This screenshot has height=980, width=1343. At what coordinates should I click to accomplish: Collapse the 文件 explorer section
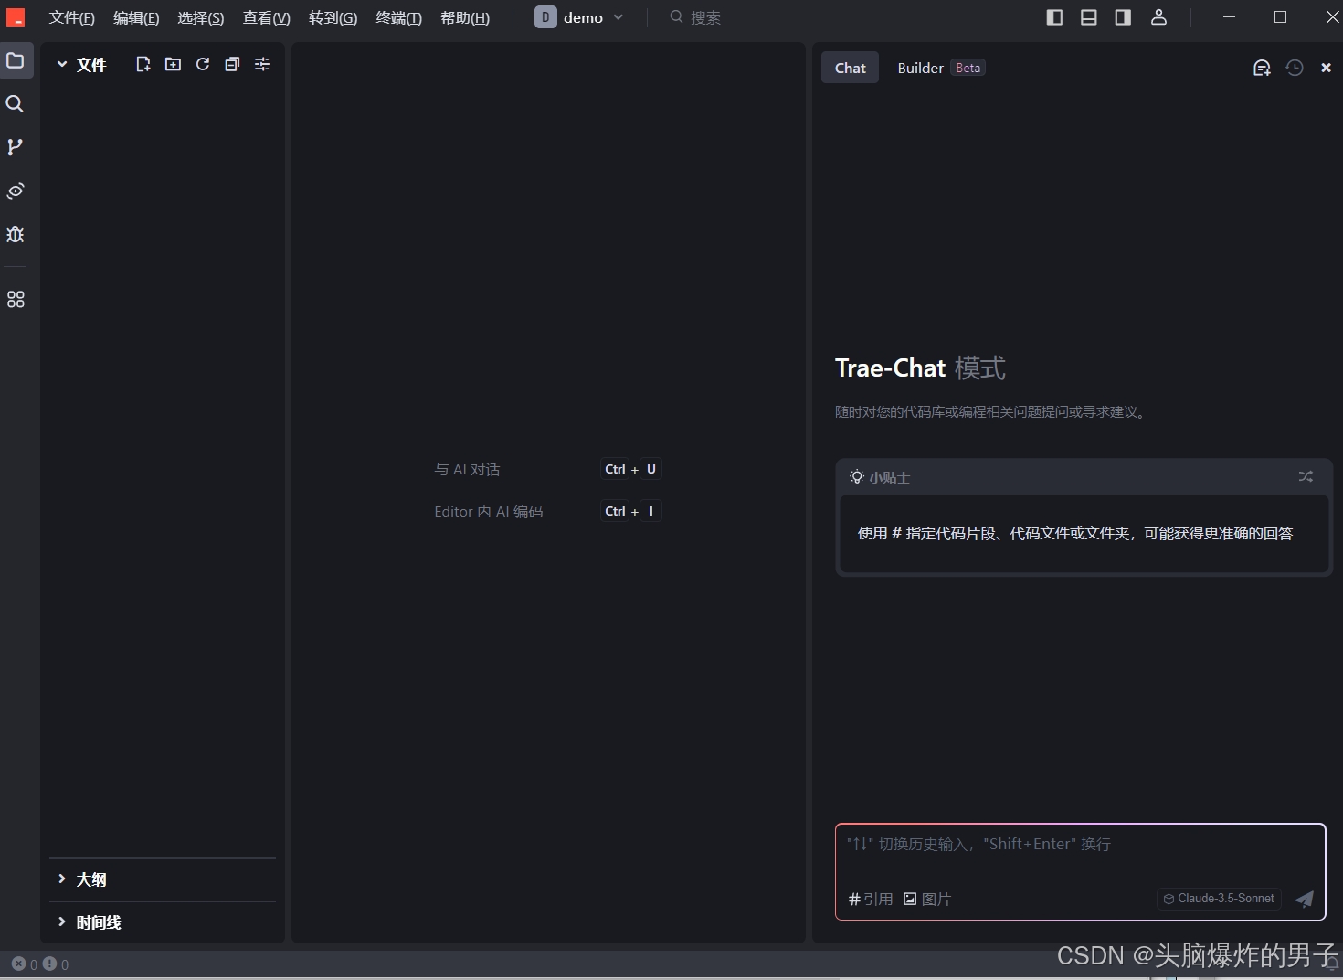[81, 64]
